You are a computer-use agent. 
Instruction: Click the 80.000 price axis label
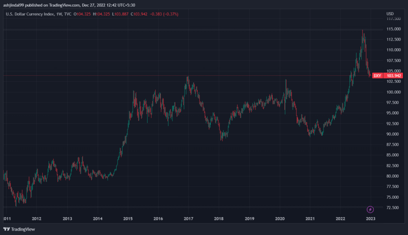(392, 176)
